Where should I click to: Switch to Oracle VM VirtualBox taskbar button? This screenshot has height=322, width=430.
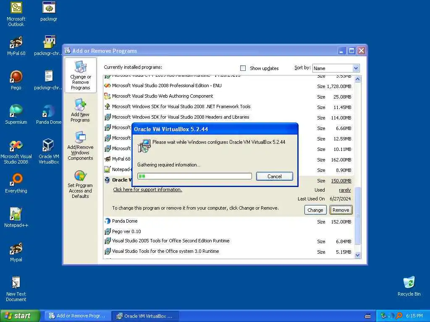[x=145, y=316]
